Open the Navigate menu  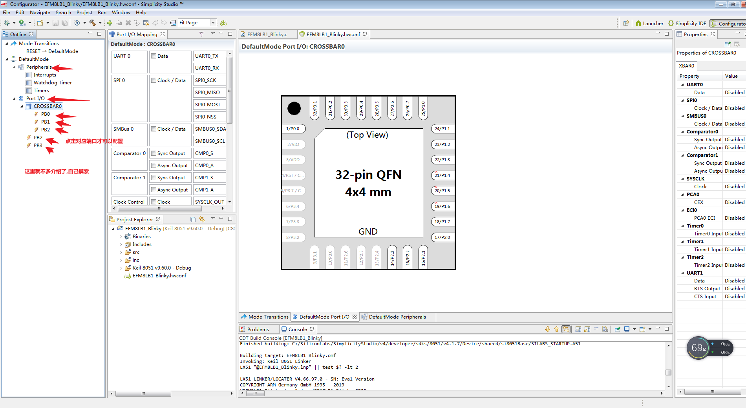tap(40, 12)
